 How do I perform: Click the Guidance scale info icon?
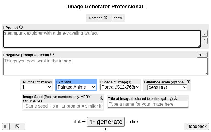click(x=188, y=82)
